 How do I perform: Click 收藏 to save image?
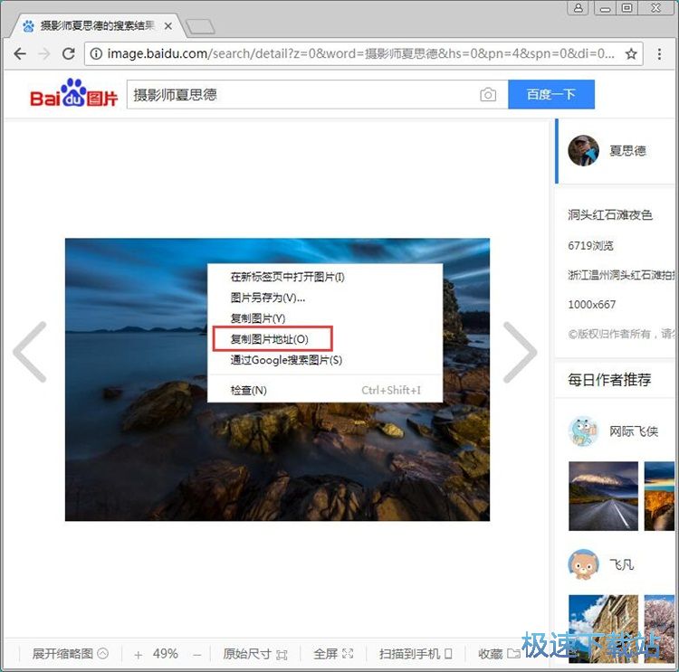click(x=499, y=653)
